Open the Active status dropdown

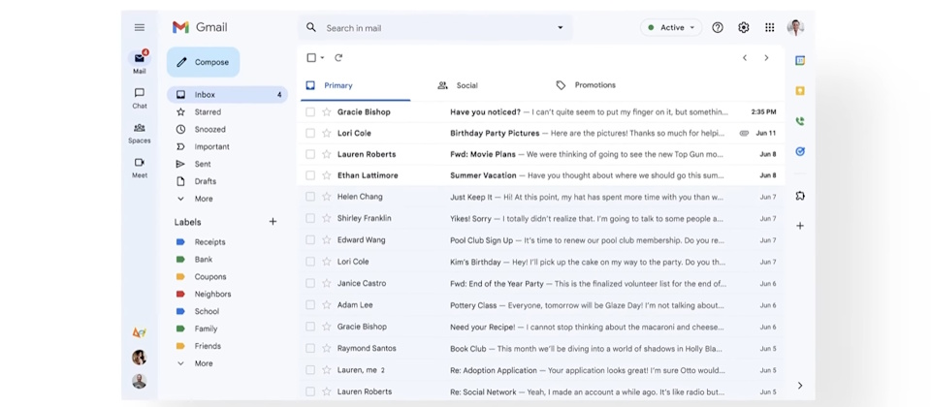tap(671, 28)
